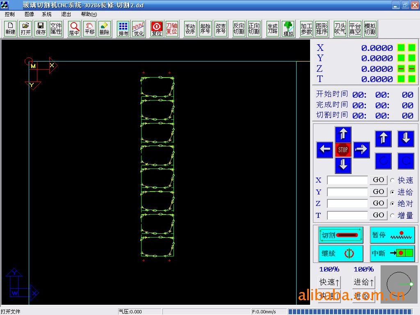
Task: Click the X coordinate input field
Action: pyautogui.click(x=347, y=180)
